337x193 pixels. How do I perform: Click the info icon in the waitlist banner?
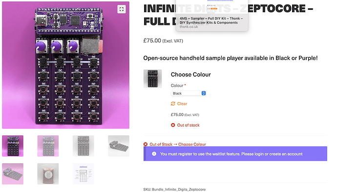(154, 154)
